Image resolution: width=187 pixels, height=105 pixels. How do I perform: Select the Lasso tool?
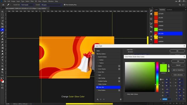[2, 17]
